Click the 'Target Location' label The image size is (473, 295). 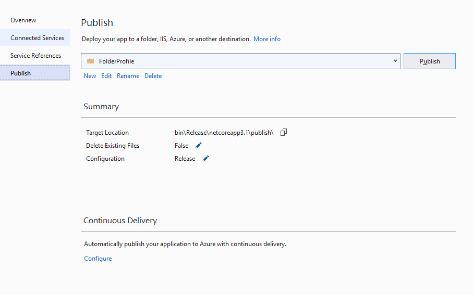[107, 133]
